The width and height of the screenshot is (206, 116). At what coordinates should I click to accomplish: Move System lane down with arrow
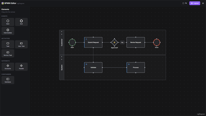(x=62, y=60)
